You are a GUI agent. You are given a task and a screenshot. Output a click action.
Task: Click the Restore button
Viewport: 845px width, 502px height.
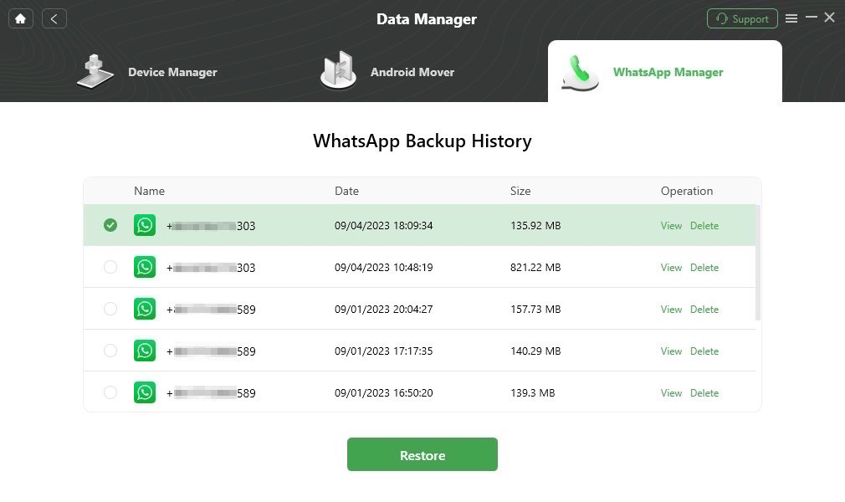click(422, 454)
